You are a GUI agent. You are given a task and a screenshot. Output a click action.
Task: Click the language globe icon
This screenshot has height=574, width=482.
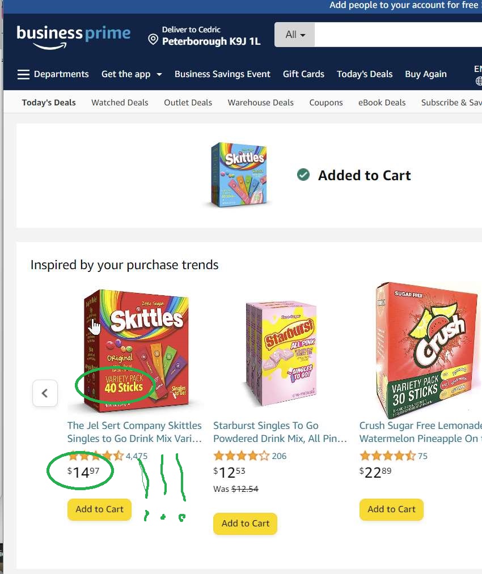pyautogui.click(x=479, y=81)
